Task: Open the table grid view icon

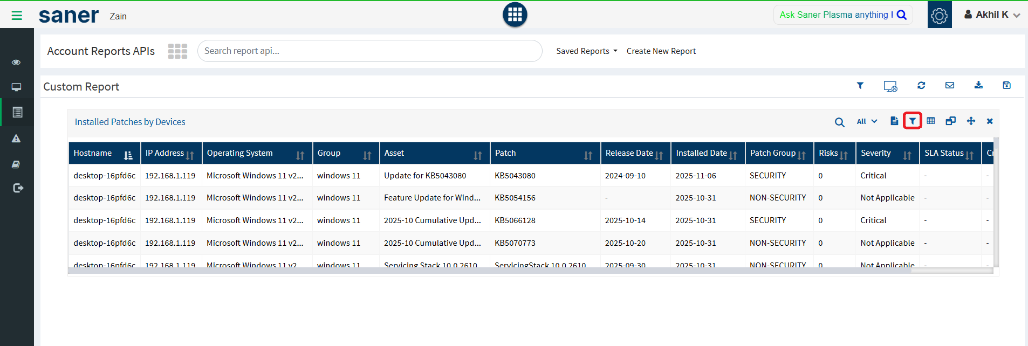Action: click(x=931, y=121)
